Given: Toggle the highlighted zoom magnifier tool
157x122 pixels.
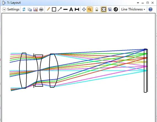Looking at the screenshot, I should pos(90,10).
